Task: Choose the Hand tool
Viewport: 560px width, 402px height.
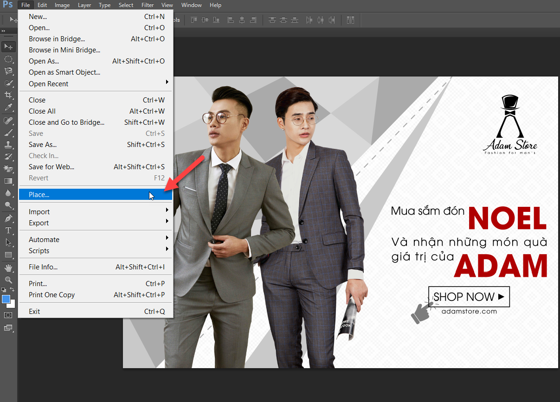Action: pos(8,268)
